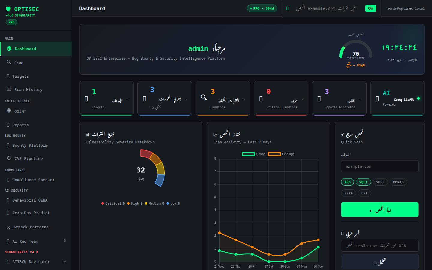Toggle Findings series in chart legend
The width and height of the screenshot is (432, 270).
[281, 154]
